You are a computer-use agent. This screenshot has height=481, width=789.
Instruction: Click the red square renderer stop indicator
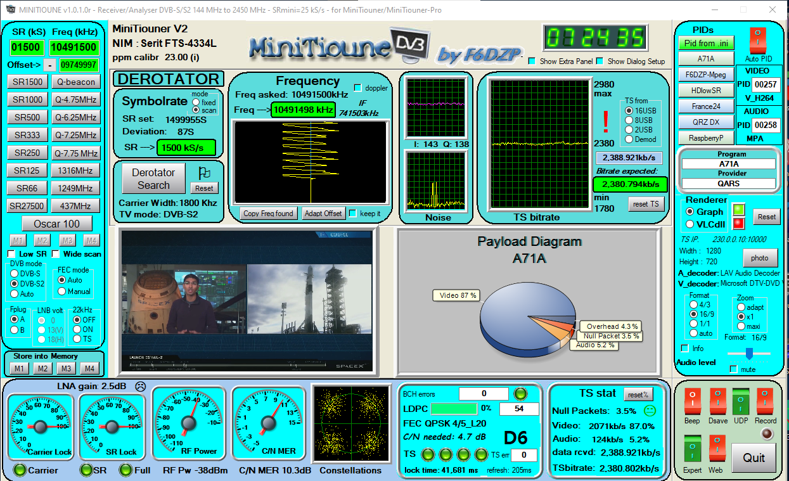pos(738,223)
